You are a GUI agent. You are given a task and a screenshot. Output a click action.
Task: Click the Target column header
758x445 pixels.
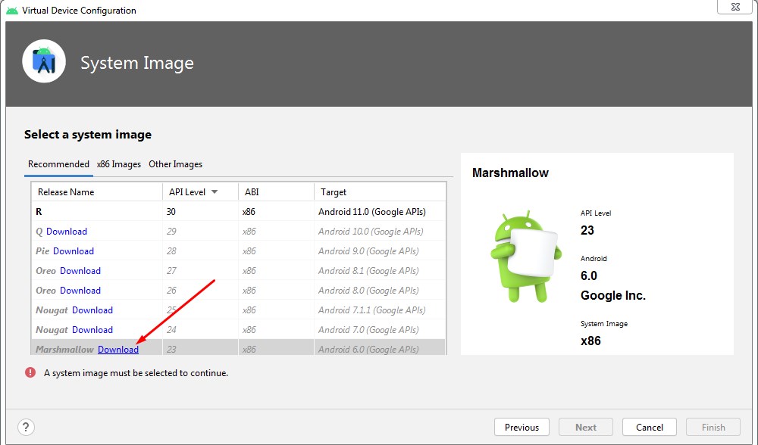[x=380, y=192]
